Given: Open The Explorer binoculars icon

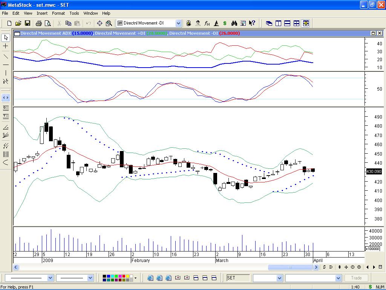Looking at the screenshot, I should tap(234, 23).
